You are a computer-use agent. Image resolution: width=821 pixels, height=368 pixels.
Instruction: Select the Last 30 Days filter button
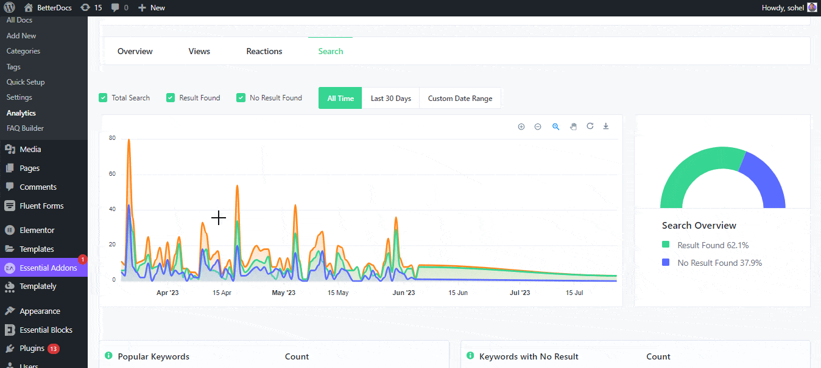click(390, 97)
